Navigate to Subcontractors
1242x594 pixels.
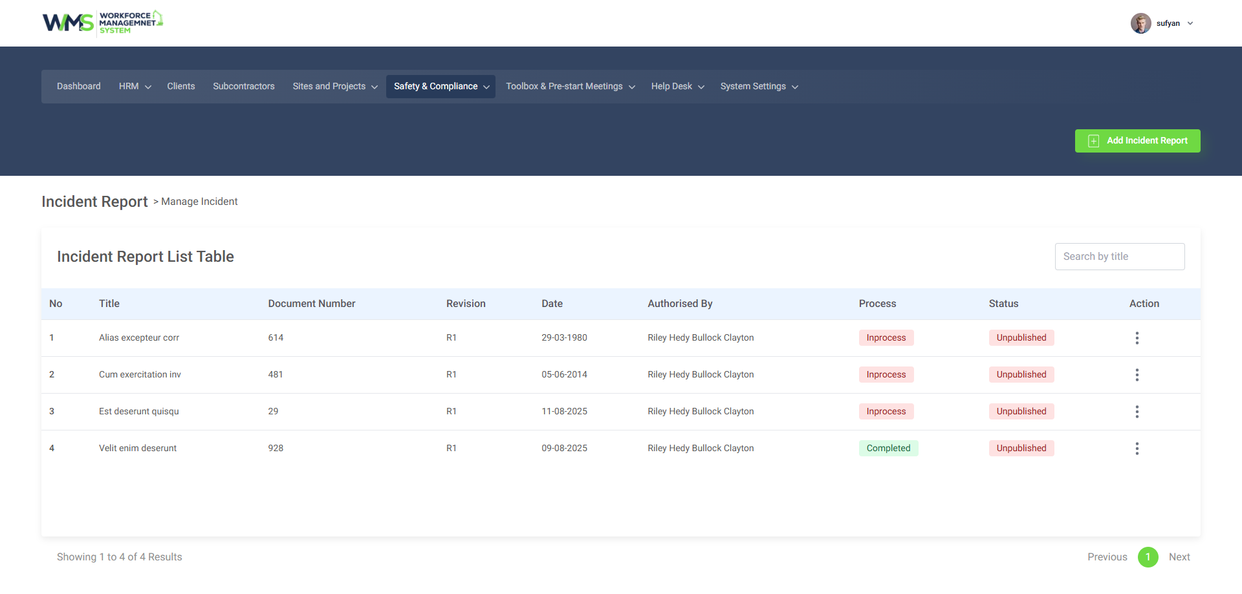[244, 87]
